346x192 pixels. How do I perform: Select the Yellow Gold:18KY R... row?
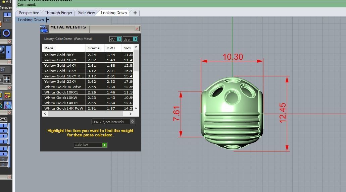click(88, 76)
